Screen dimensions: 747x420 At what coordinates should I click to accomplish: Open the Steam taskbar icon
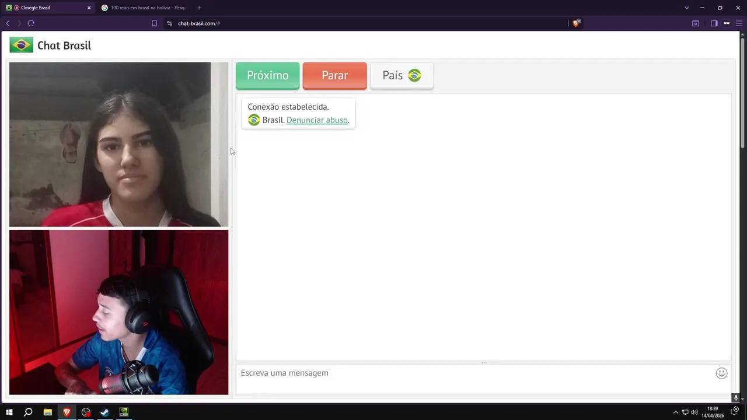[x=105, y=412]
